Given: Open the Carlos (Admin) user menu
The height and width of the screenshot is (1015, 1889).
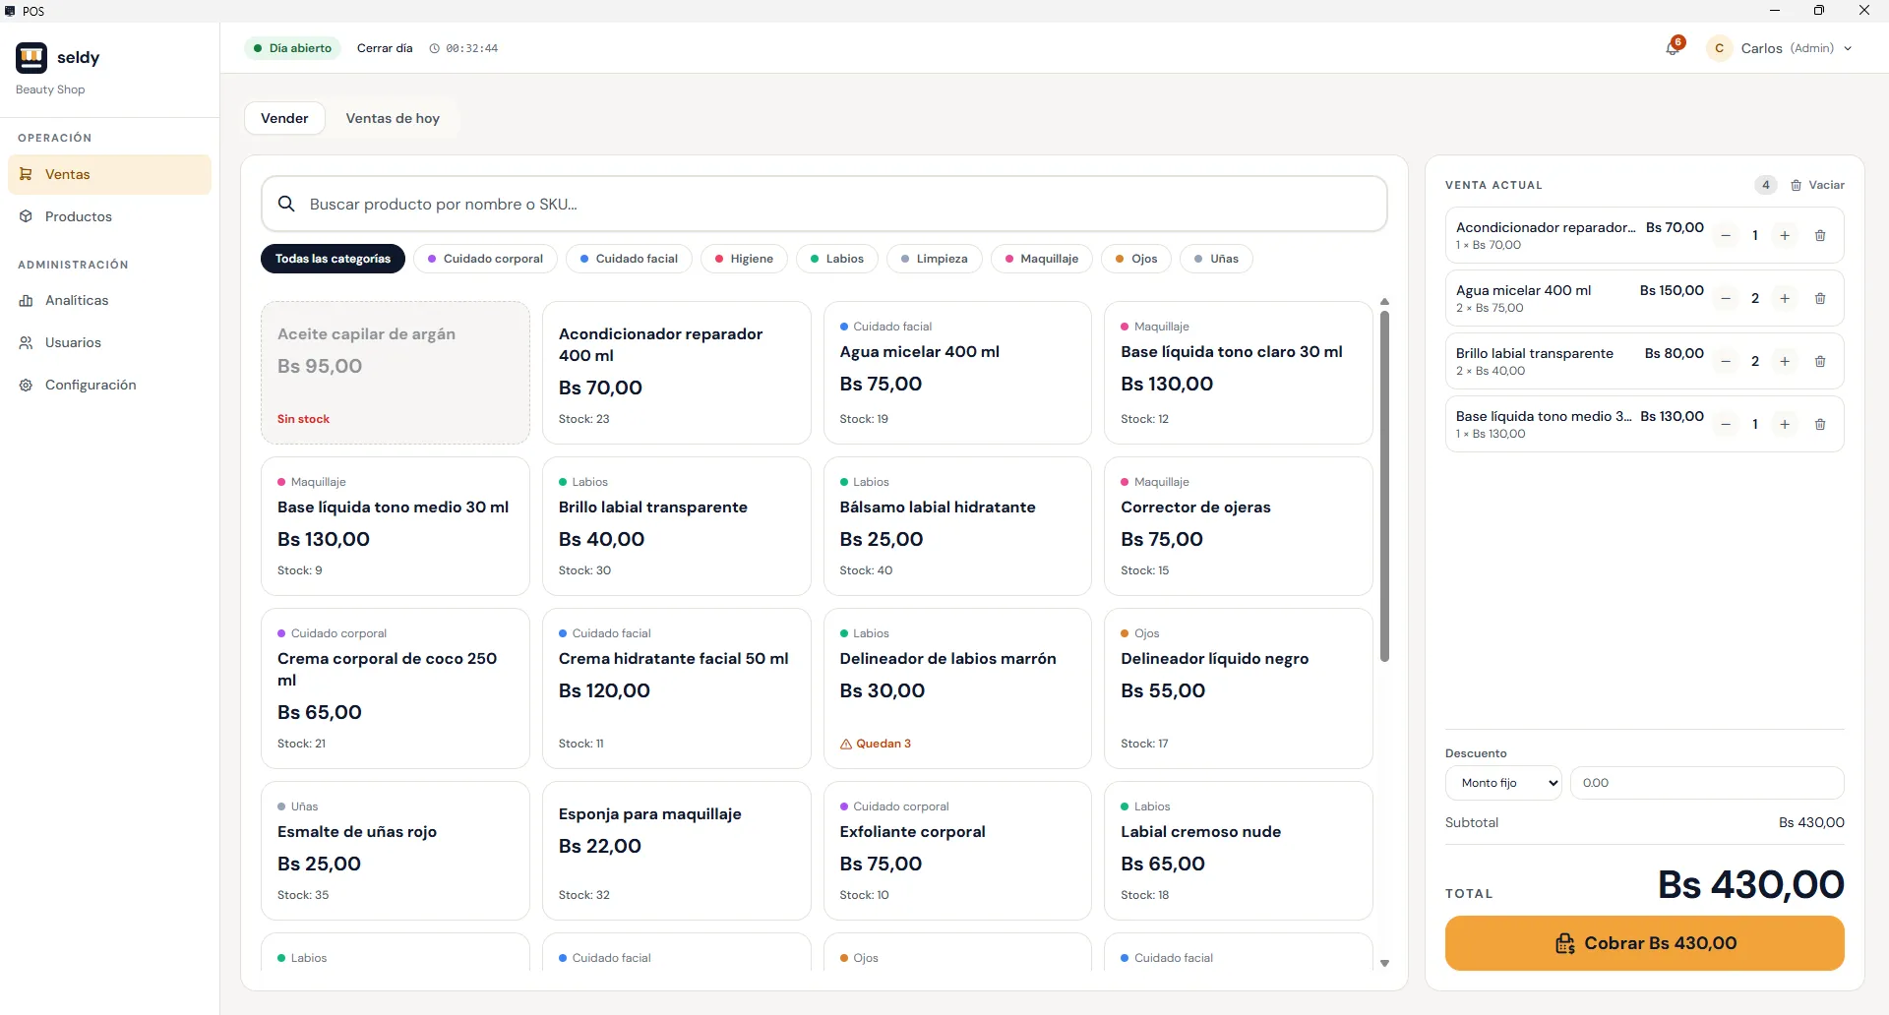Looking at the screenshot, I should (x=1781, y=48).
